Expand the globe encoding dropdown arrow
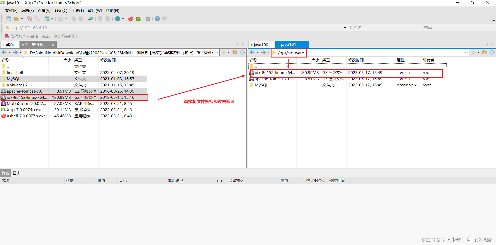Screen dimensions: 496x245 (123, 19)
